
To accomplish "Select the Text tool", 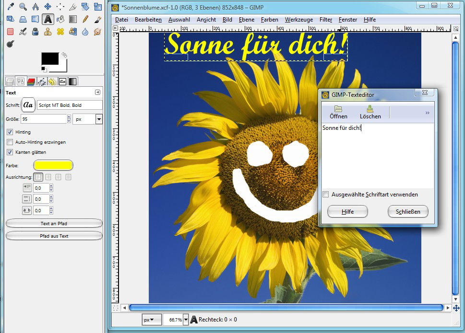I will click(x=48, y=19).
